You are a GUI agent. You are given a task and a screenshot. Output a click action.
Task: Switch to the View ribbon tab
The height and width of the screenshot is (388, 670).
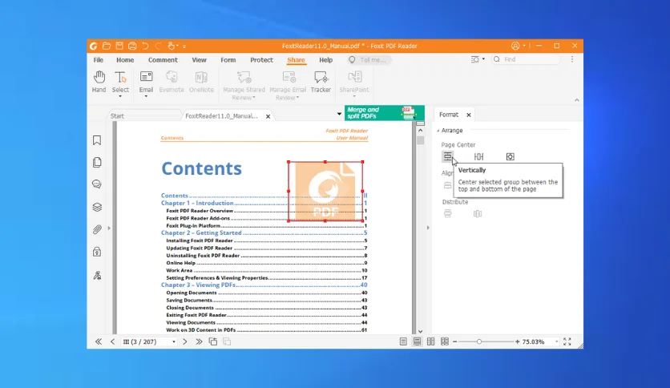coord(199,60)
